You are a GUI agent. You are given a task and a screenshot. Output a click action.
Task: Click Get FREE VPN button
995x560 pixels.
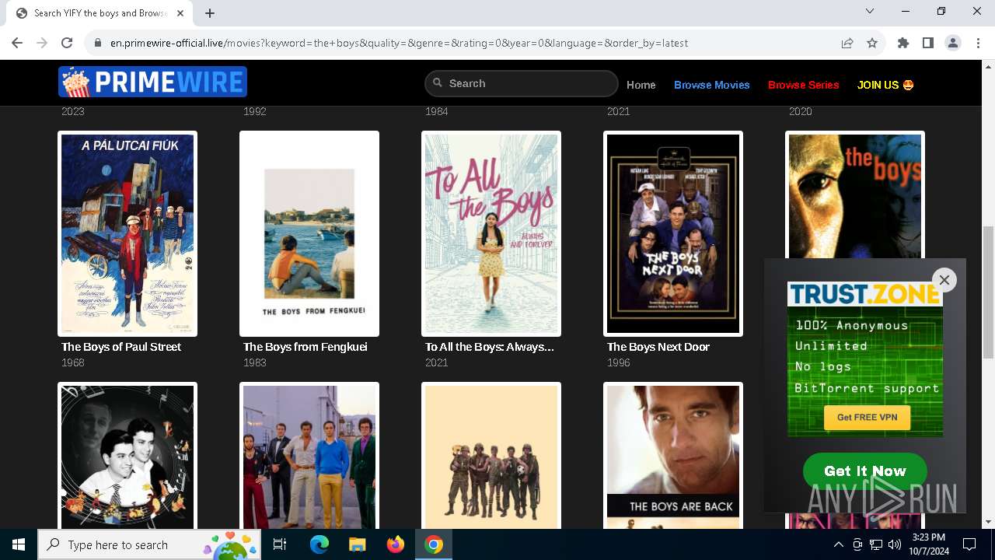point(867,418)
